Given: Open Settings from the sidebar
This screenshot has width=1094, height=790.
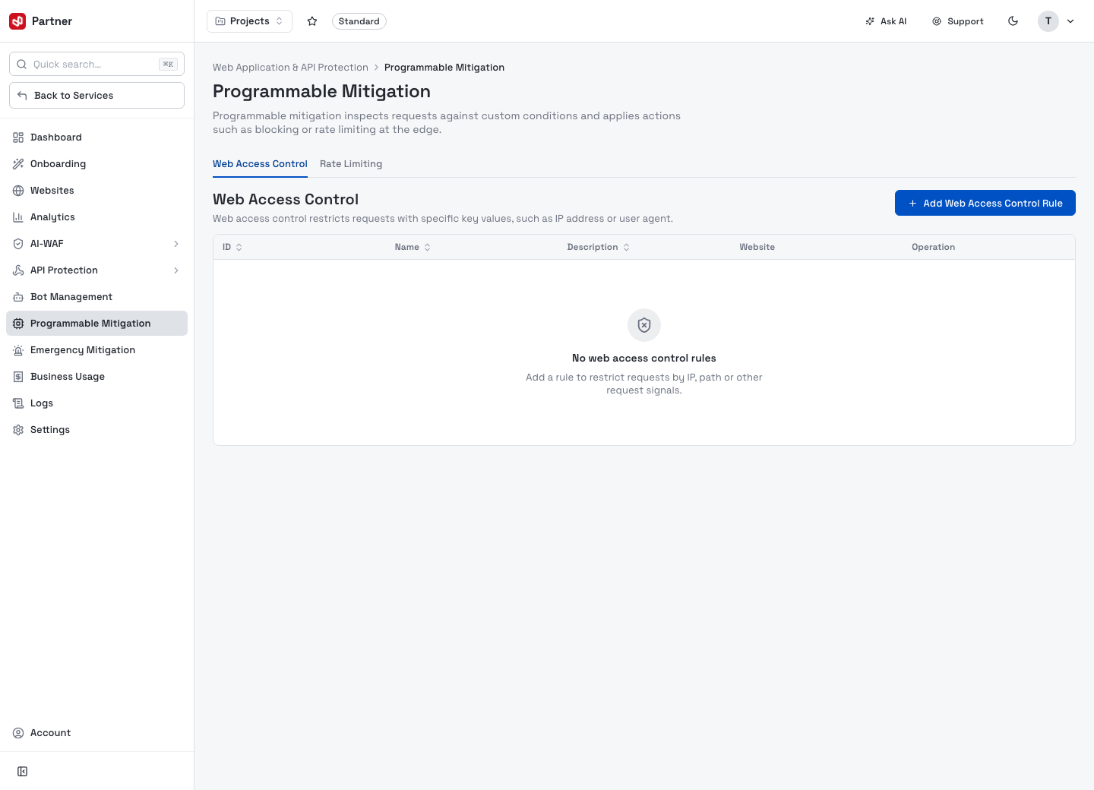Looking at the screenshot, I should point(96,430).
